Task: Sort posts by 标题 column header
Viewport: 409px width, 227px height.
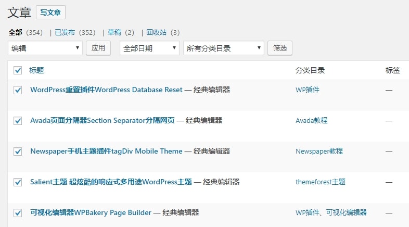Action: [x=36, y=70]
